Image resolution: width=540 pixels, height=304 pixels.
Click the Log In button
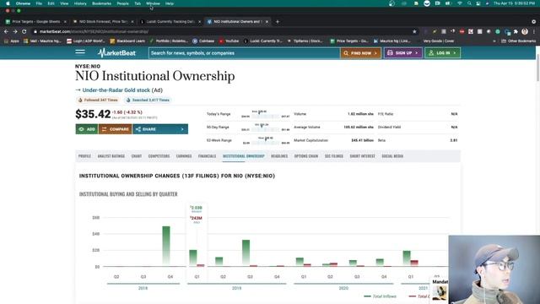pos(442,53)
